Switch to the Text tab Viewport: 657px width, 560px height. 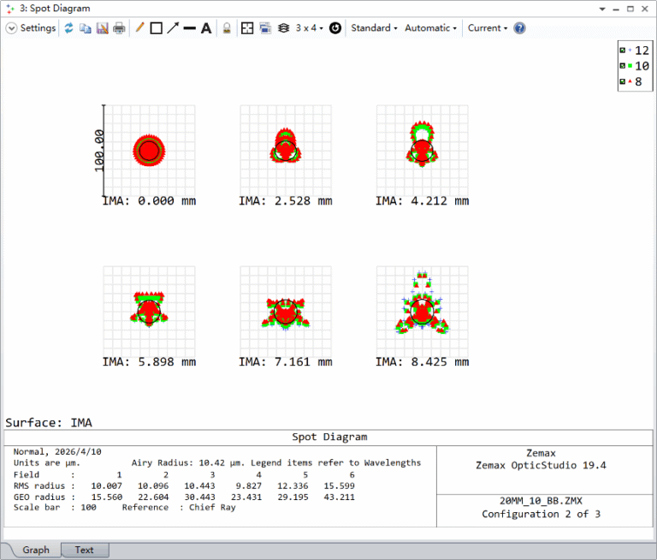pyautogui.click(x=85, y=550)
